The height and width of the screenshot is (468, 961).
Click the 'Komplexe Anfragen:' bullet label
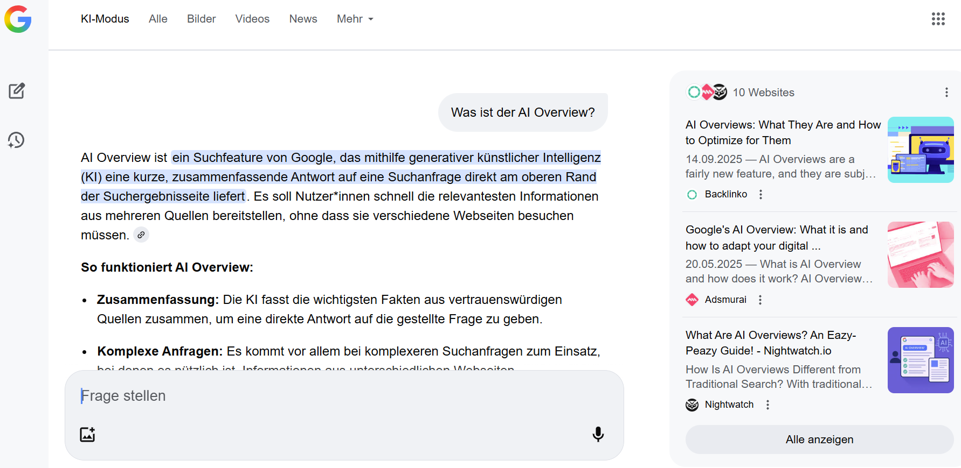(x=160, y=351)
